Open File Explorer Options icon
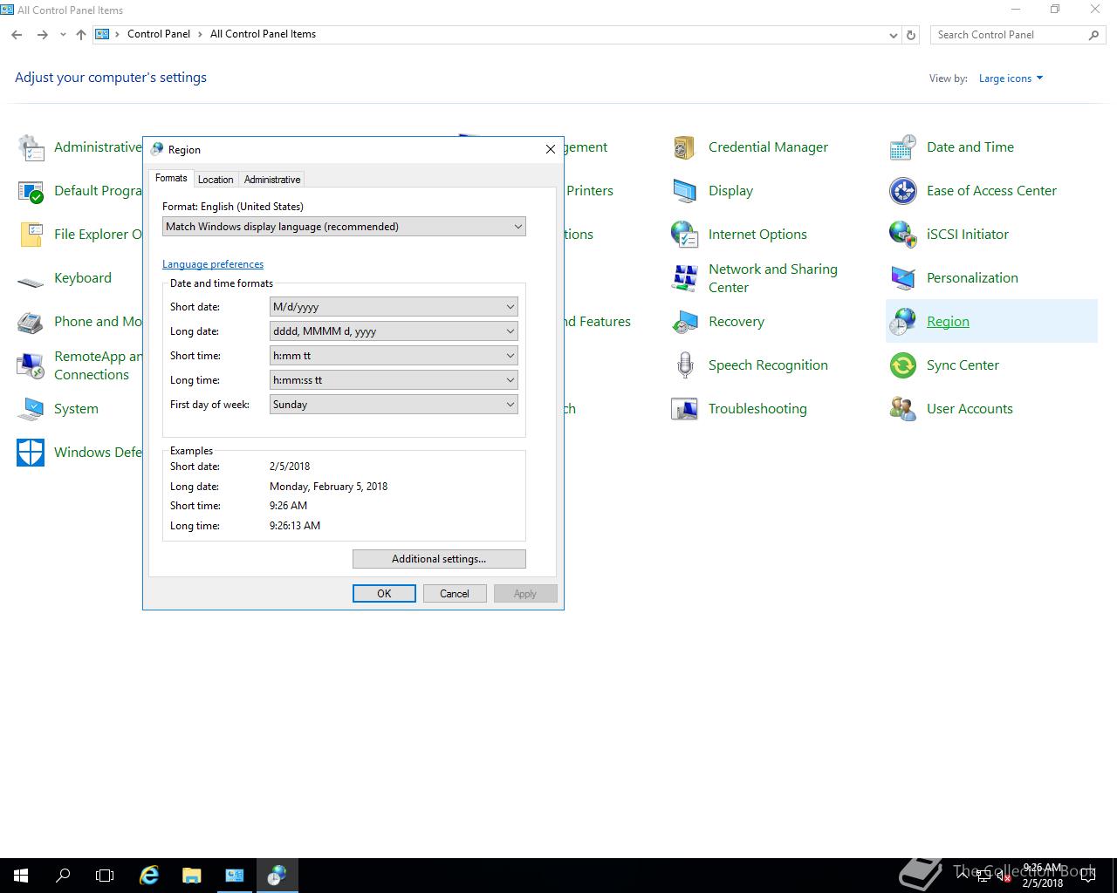Screen dimensions: 1117x893 point(31,235)
